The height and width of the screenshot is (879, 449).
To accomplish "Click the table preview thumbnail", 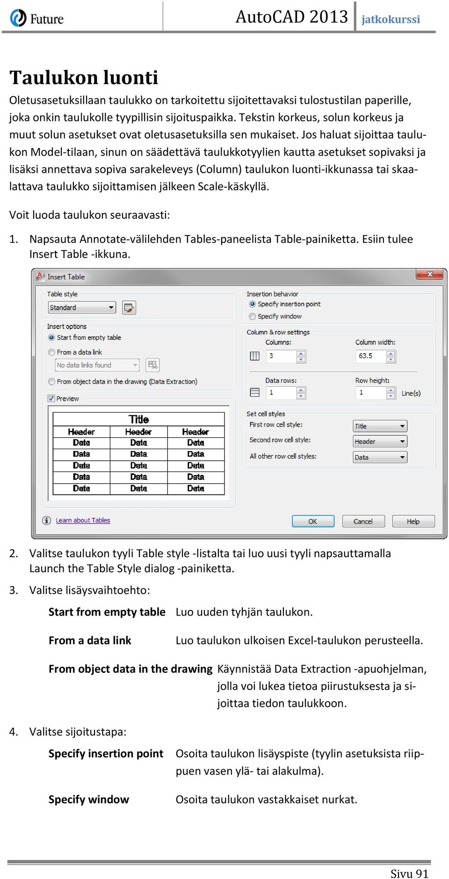I will (x=139, y=454).
